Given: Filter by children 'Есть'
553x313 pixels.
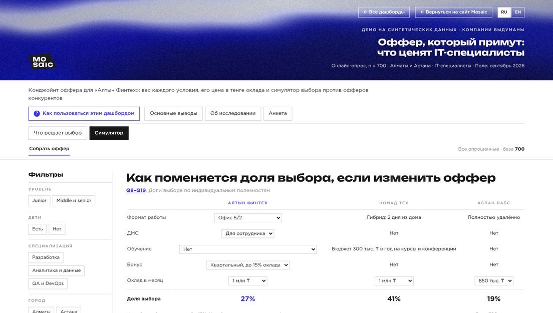Looking at the screenshot, I should pyautogui.click(x=38, y=229).
